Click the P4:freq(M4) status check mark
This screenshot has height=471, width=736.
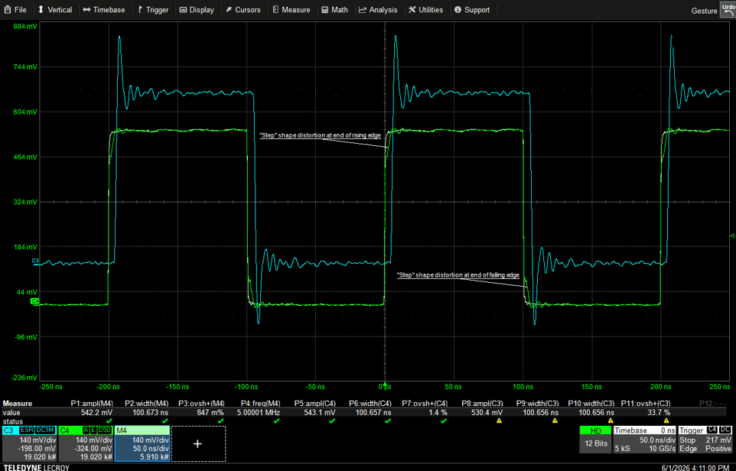pos(276,421)
